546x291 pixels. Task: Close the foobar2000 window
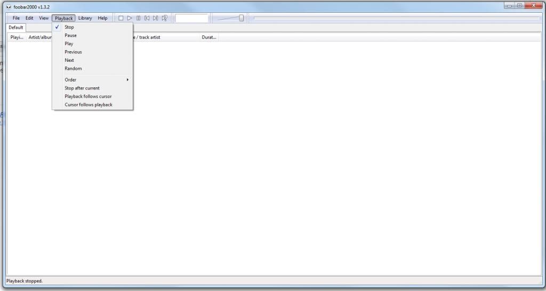coord(533,5)
